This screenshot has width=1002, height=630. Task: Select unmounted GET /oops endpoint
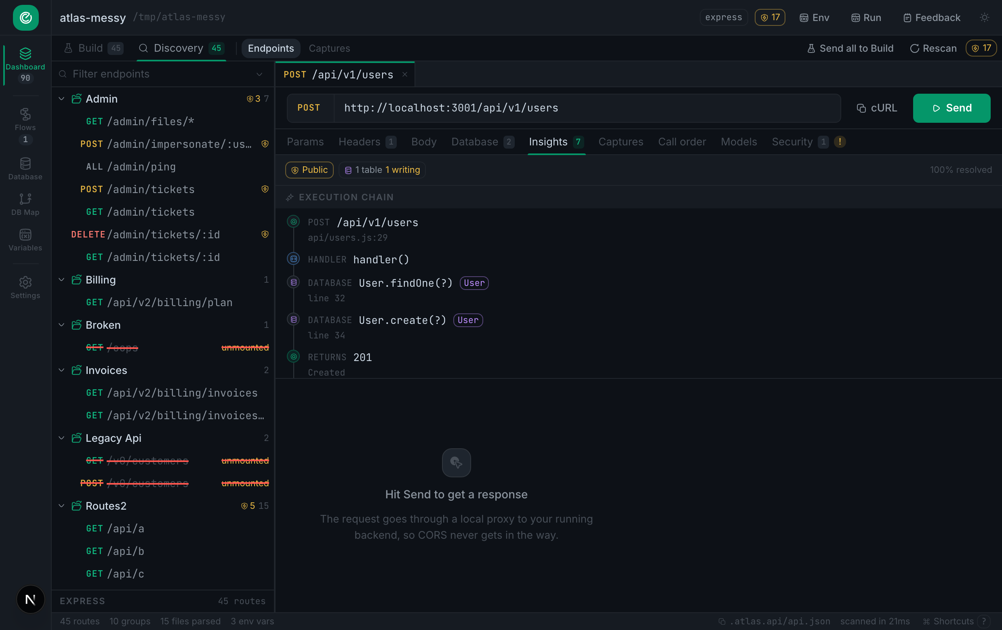pos(163,348)
